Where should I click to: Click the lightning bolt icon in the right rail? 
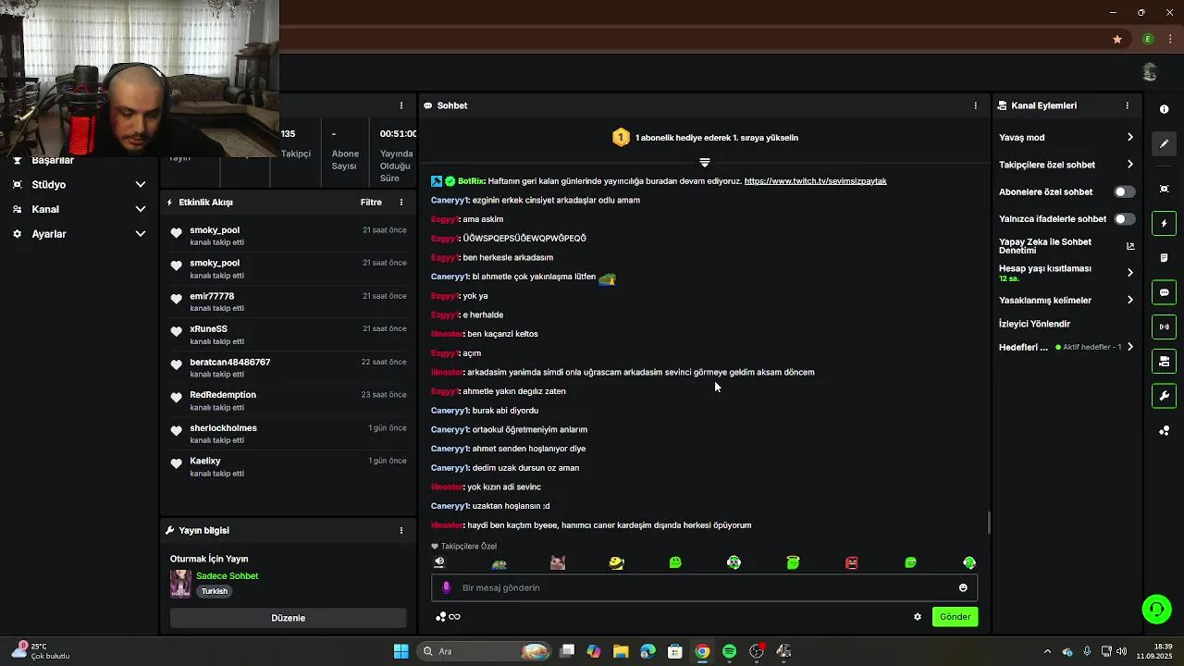tap(1164, 223)
